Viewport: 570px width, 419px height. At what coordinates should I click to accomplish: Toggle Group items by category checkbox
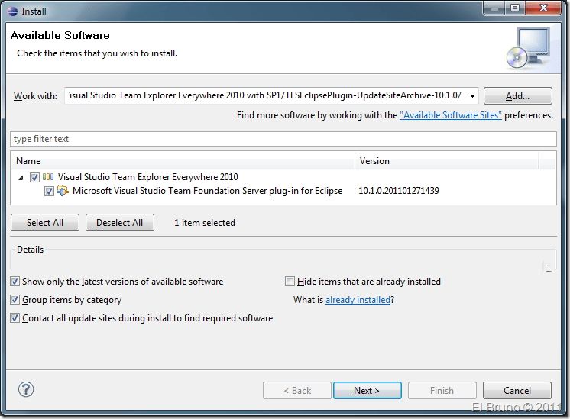(15, 300)
